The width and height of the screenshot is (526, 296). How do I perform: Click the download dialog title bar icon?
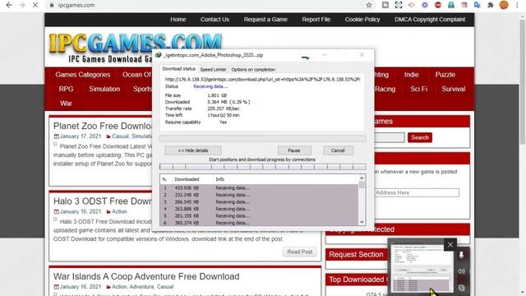point(158,55)
